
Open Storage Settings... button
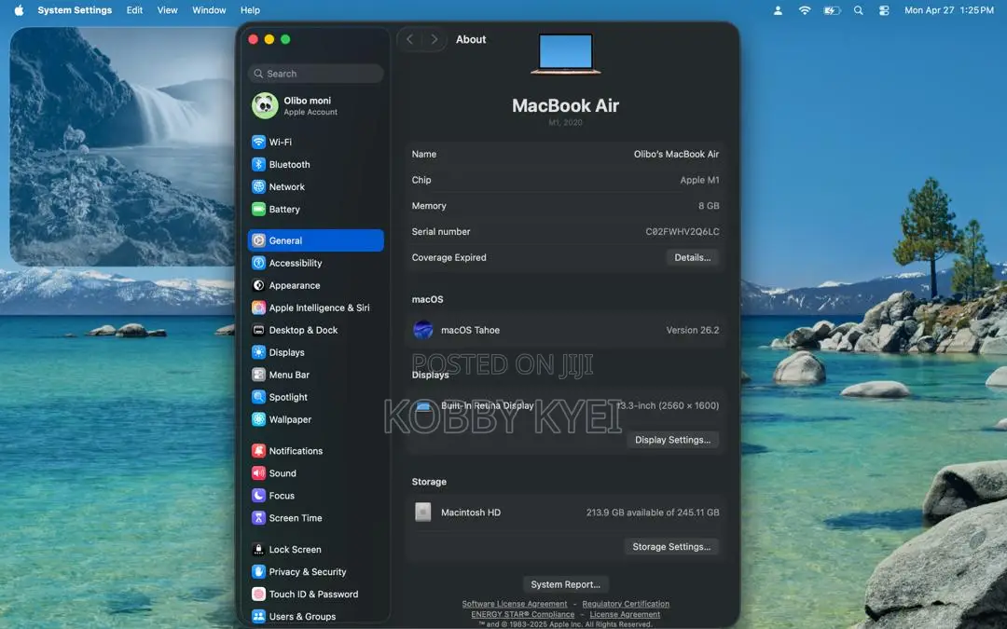tap(671, 547)
